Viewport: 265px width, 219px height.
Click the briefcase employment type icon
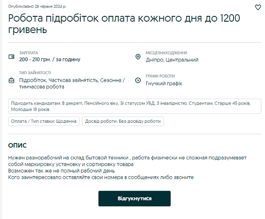tap(12, 80)
